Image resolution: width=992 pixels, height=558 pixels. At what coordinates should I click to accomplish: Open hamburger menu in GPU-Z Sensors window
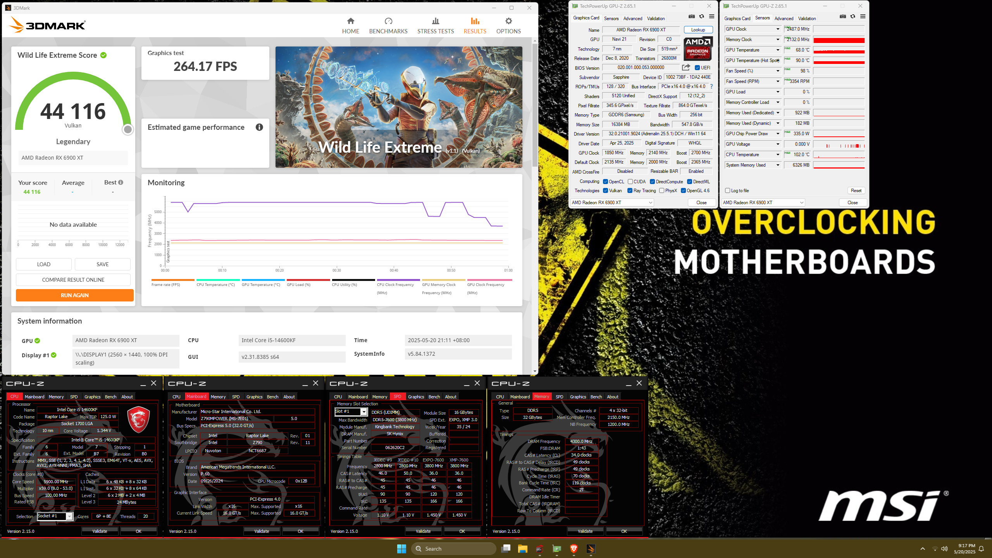[x=863, y=17]
